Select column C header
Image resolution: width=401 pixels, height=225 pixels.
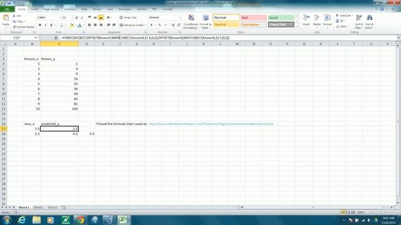tap(60, 44)
